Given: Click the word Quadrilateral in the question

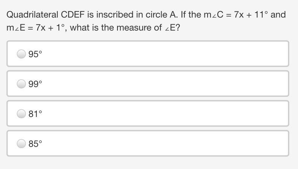Looking at the screenshot, I should (32, 14).
